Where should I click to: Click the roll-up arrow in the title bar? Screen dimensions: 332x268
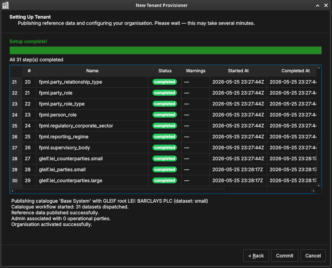coord(318,5)
